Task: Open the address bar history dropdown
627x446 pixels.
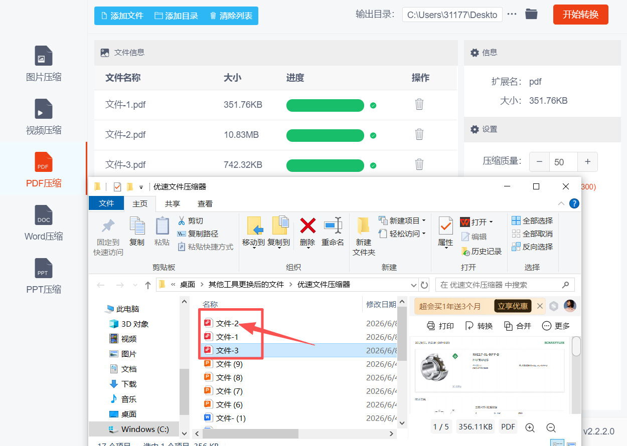Action: (414, 285)
